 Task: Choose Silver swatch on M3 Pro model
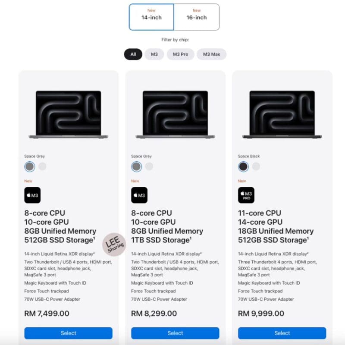point(256,166)
